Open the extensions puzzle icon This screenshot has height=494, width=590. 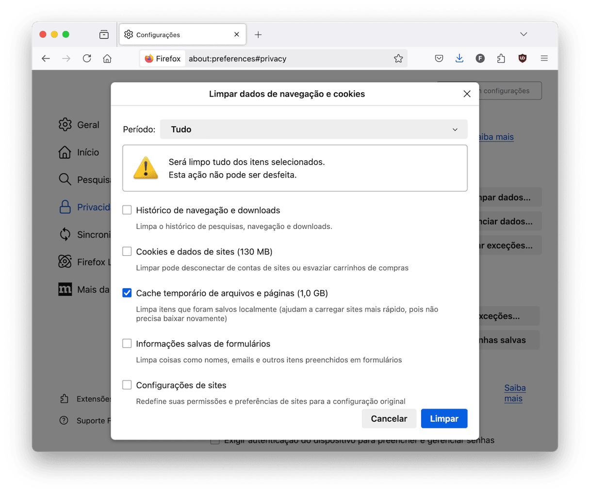tap(501, 59)
